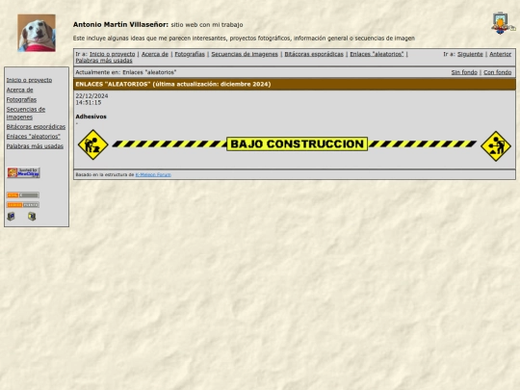Go to 'Acerca de' in top navigation
520x390 pixels.
(x=155, y=54)
